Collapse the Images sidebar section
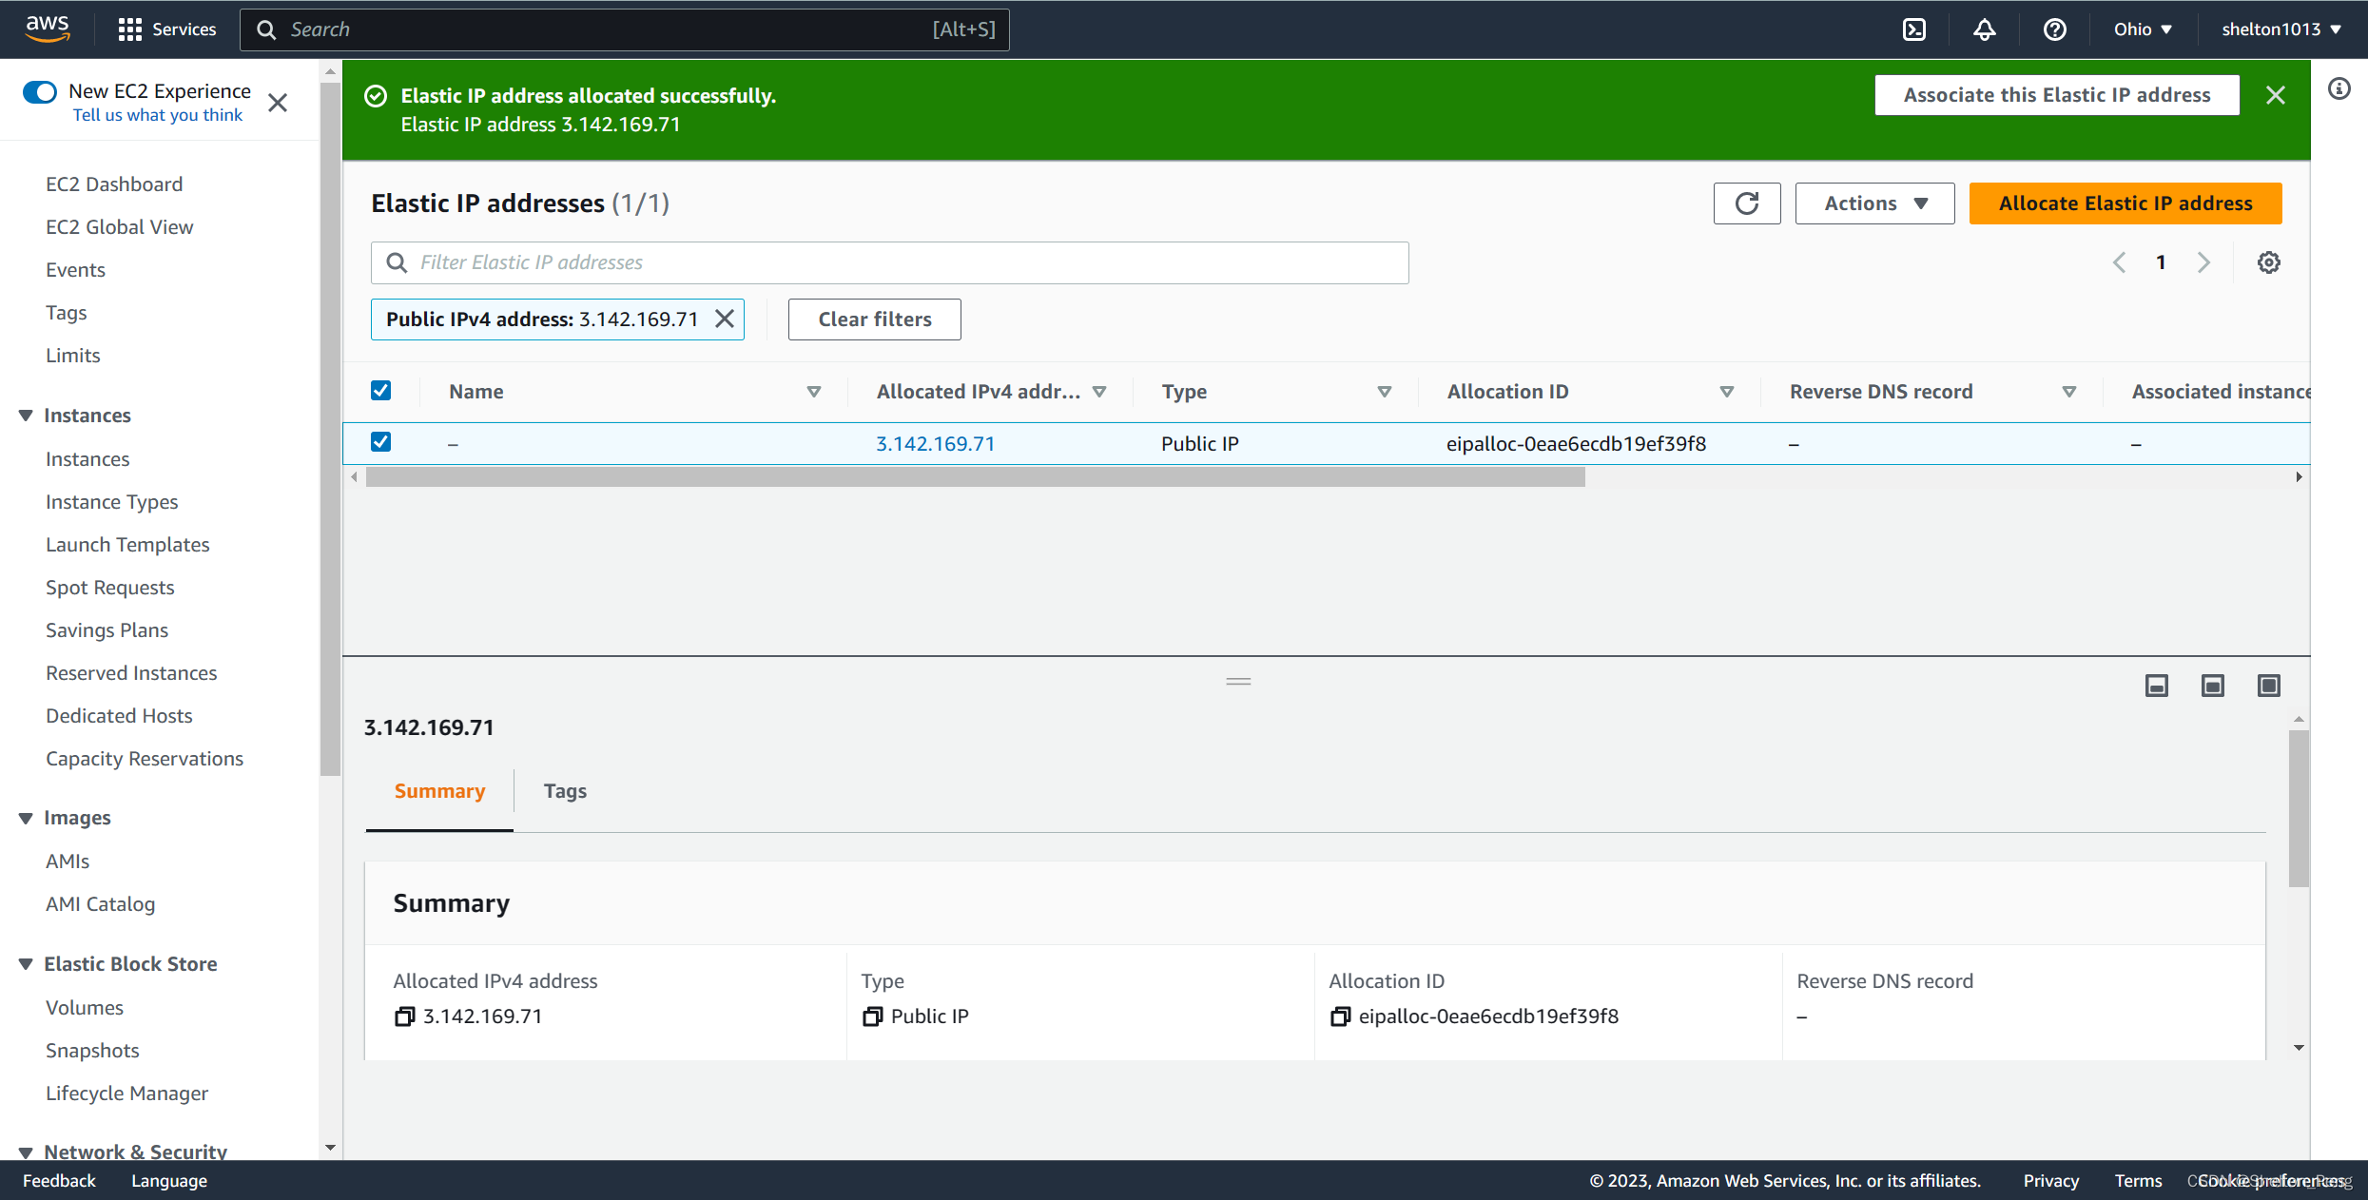 26,818
